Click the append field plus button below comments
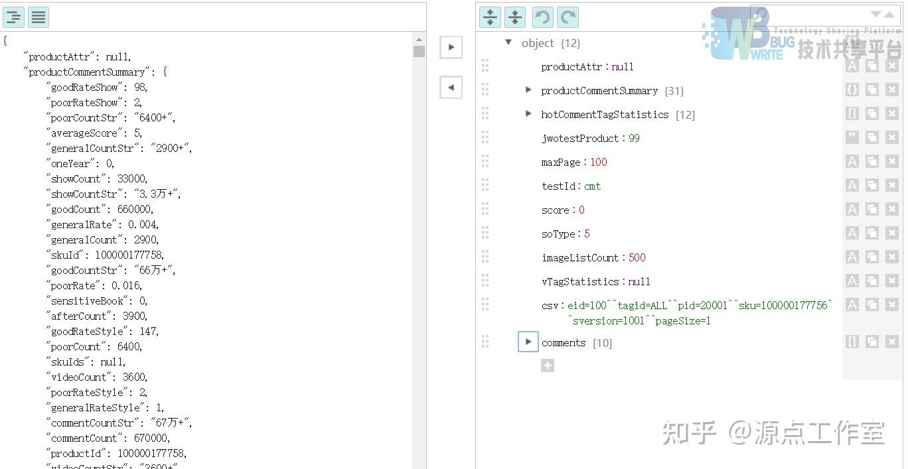Screen dimensions: 908x469 click(x=548, y=366)
